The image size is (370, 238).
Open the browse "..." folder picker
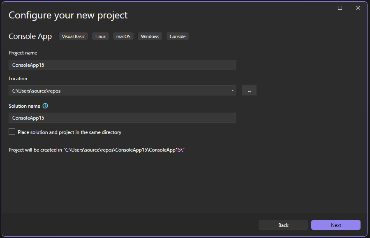249,90
